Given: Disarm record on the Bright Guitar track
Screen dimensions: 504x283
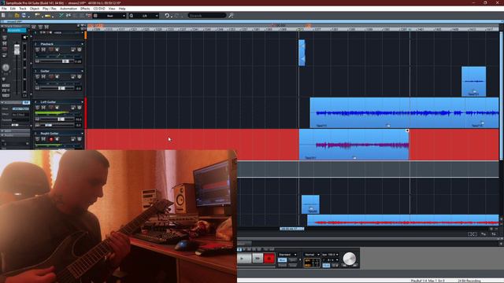Looking at the screenshot, I should click(x=50, y=139).
